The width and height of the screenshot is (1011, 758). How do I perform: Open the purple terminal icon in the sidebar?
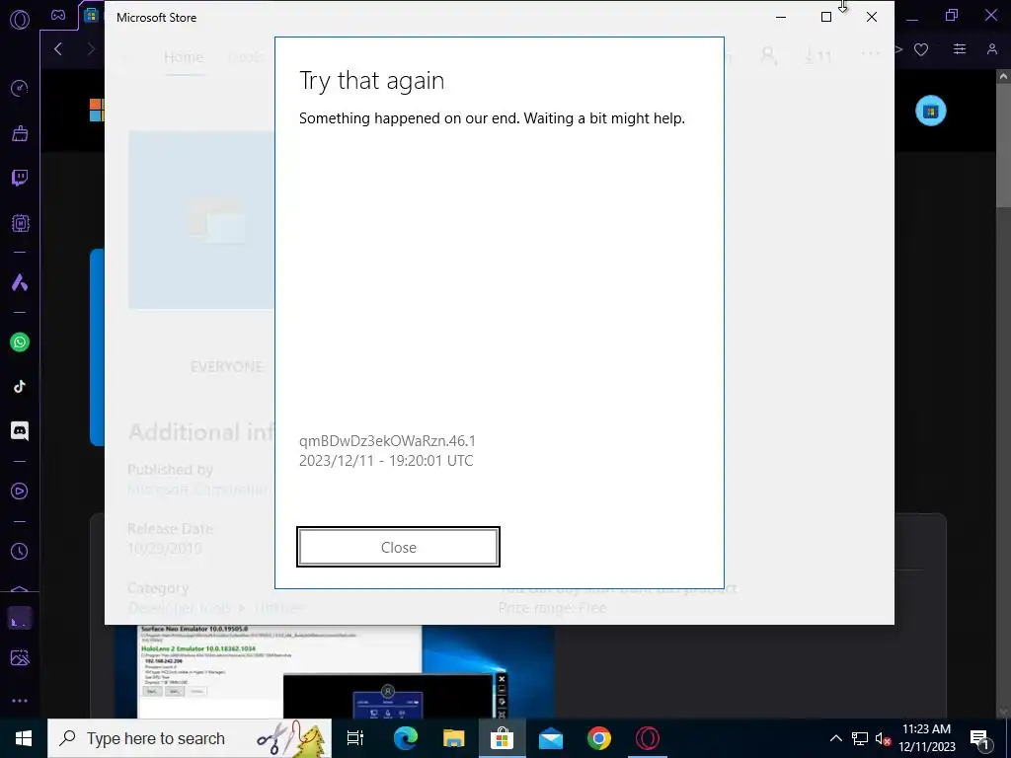pyautogui.click(x=20, y=619)
